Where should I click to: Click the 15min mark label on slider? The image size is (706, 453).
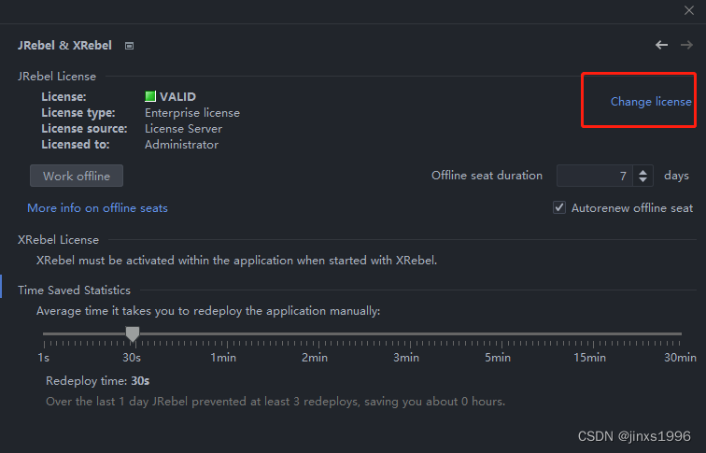pos(589,358)
